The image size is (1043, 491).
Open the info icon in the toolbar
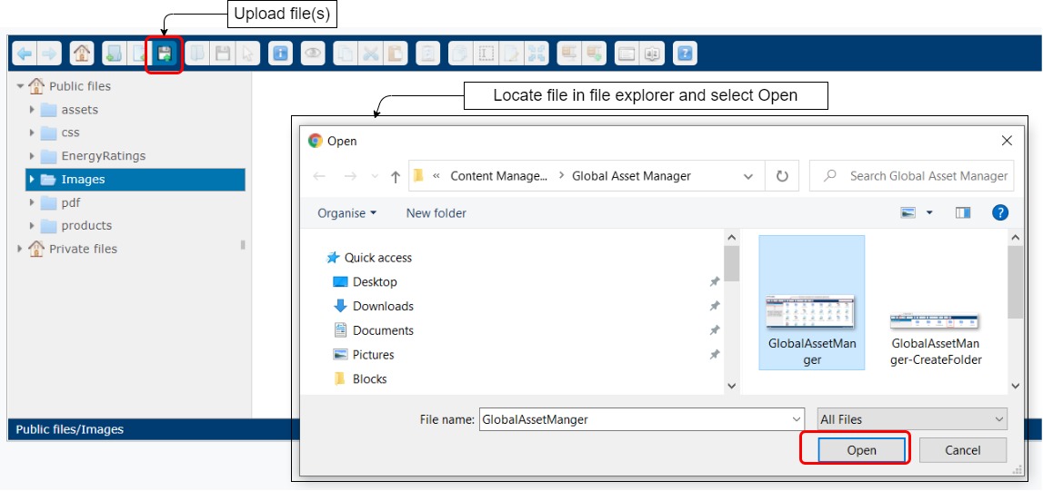(x=281, y=54)
